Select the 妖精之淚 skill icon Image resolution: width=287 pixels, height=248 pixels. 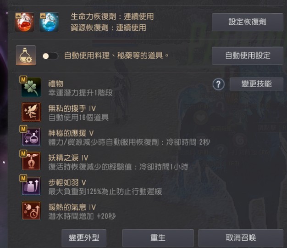pyautogui.click(x=31, y=162)
